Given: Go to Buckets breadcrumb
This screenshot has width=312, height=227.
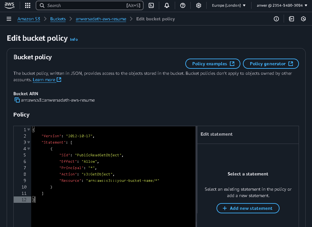Looking at the screenshot, I should click(58, 19).
